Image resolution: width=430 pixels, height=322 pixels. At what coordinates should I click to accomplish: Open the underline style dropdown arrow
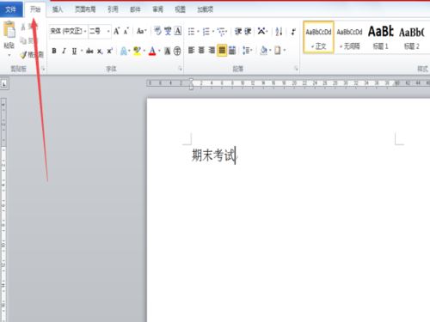(82, 51)
